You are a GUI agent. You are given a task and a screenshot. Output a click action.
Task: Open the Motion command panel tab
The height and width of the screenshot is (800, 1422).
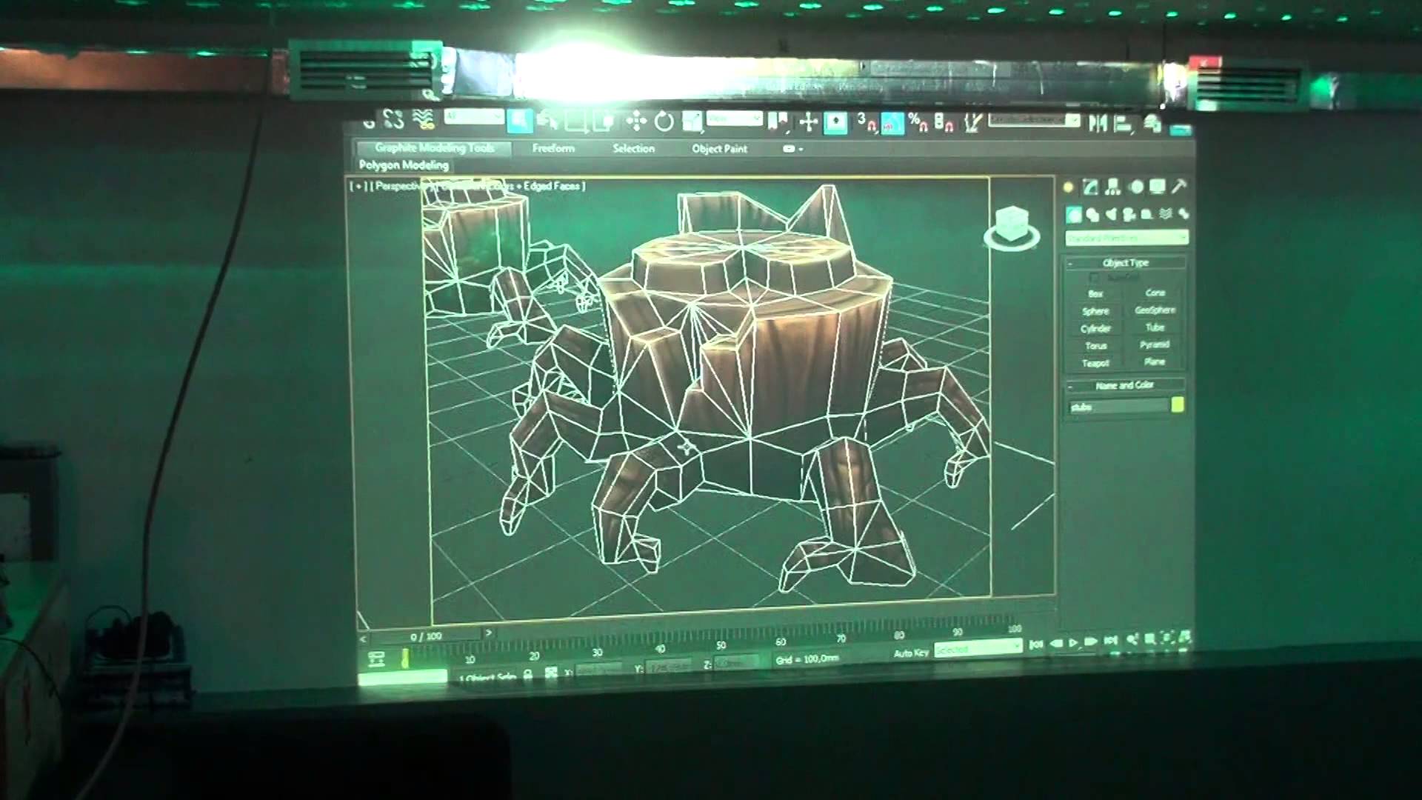[x=1135, y=187]
